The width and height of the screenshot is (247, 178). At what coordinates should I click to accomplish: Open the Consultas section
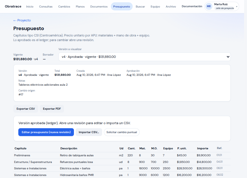click(46, 7)
